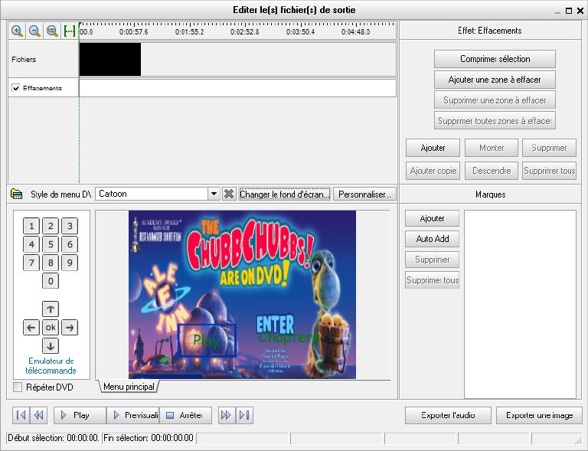Click timeline ruler at 0:04:48.0

[x=355, y=32]
